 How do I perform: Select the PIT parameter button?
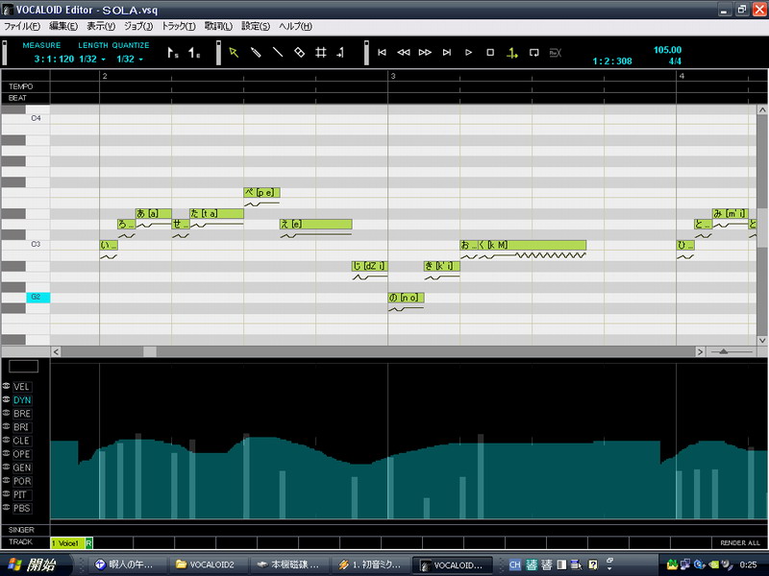pos(21,494)
